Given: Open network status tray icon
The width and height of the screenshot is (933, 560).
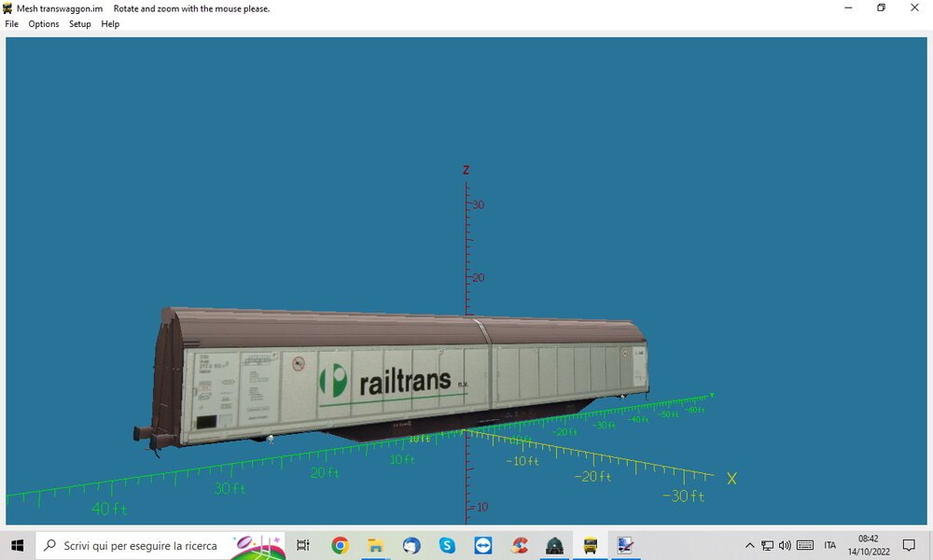Looking at the screenshot, I should point(768,545).
